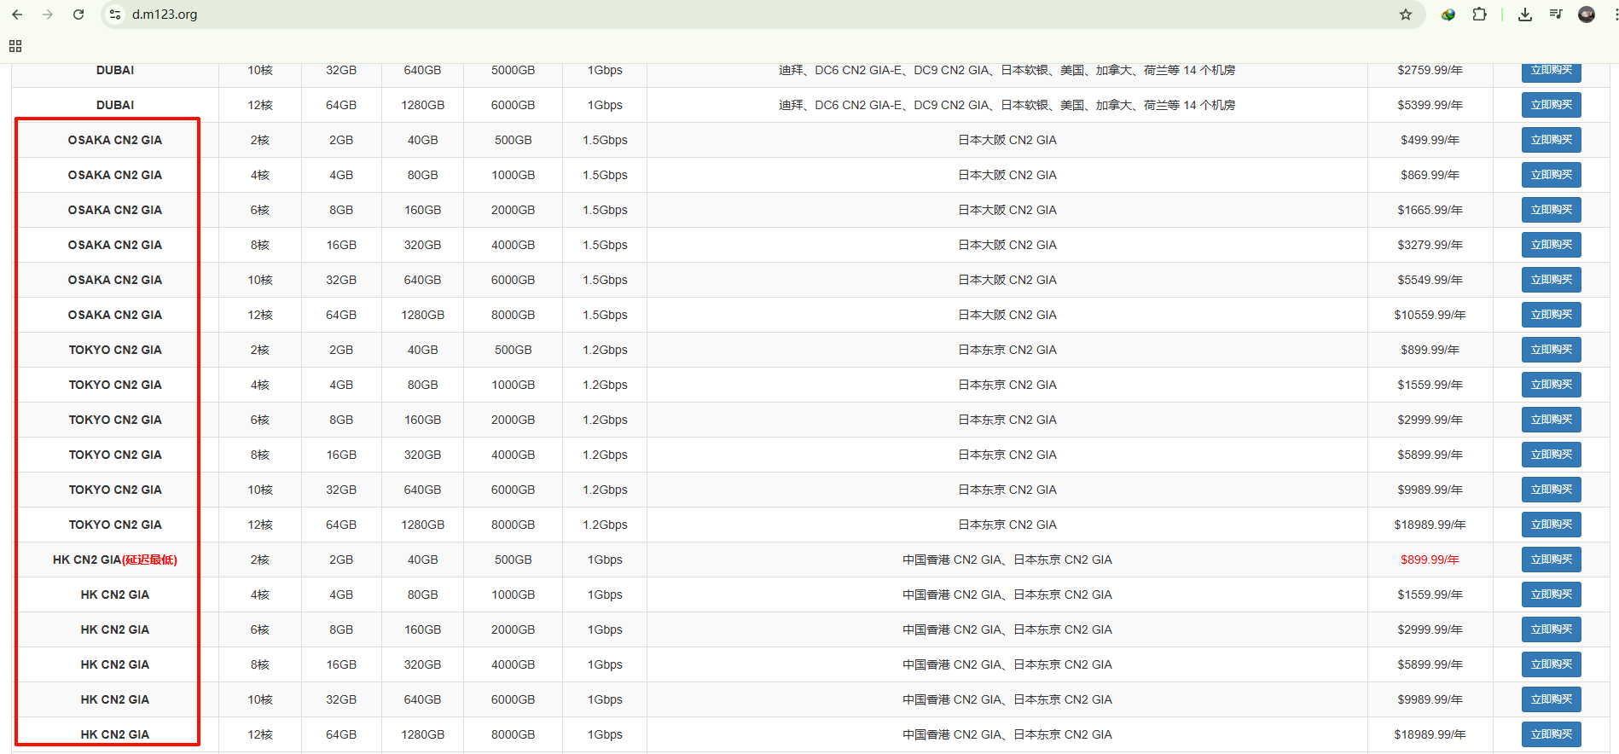Click the browser Forward arrow
The height and width of the screenshot is (754, 1619).
(48, 14)
